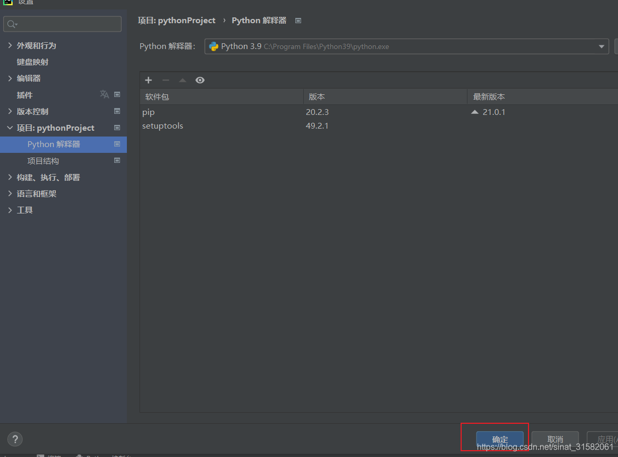
Task: Click the 软件包 column header
Action: pyautogui.click(x=222, y=96)
